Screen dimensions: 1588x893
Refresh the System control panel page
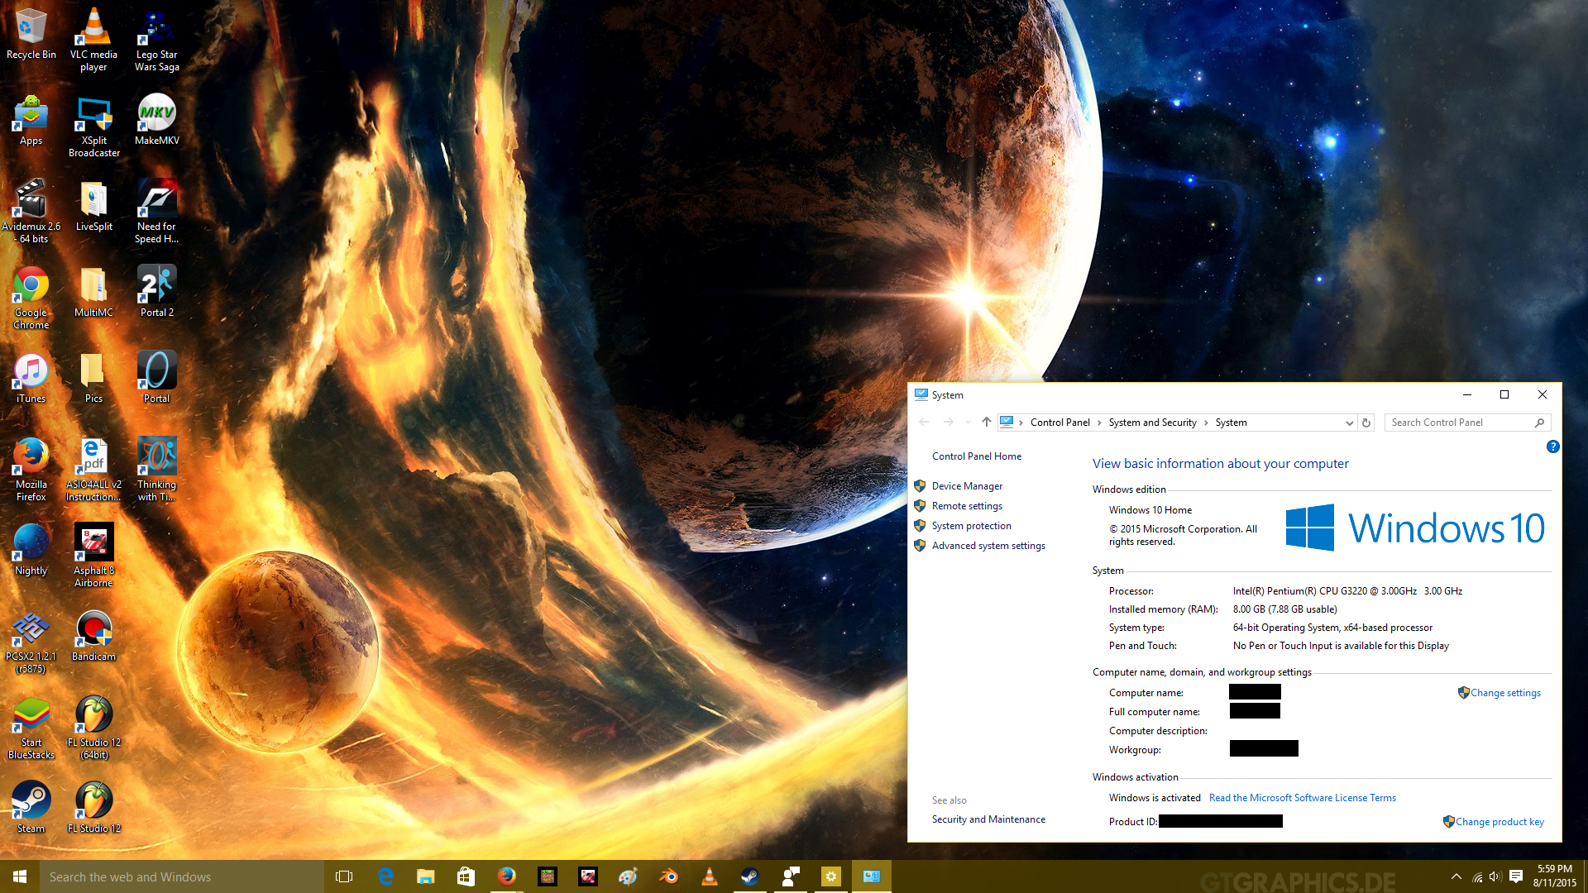tap(1366, 423)
